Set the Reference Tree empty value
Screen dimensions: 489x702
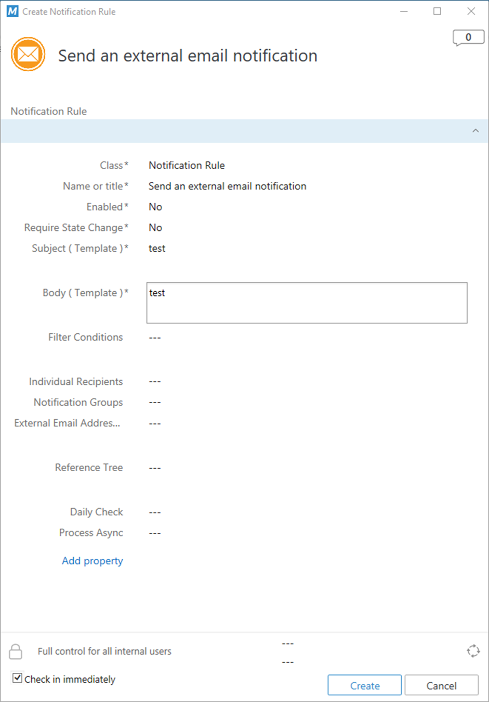[x=155, y=467]
